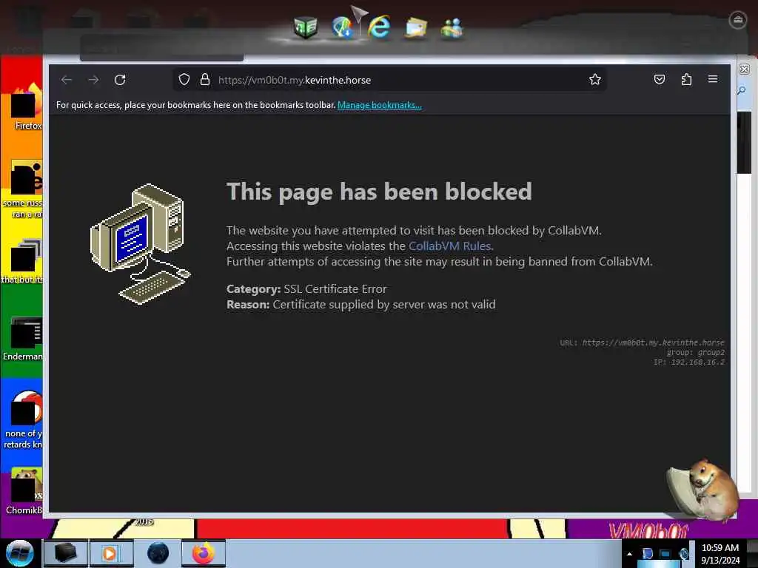758x568 pixels.
Task: Click the address bar URL field
Action: pyautogui.click(x=389, y=80)
